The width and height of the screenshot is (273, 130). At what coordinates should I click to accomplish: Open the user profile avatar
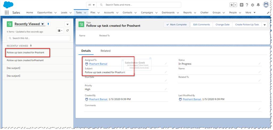266,5
